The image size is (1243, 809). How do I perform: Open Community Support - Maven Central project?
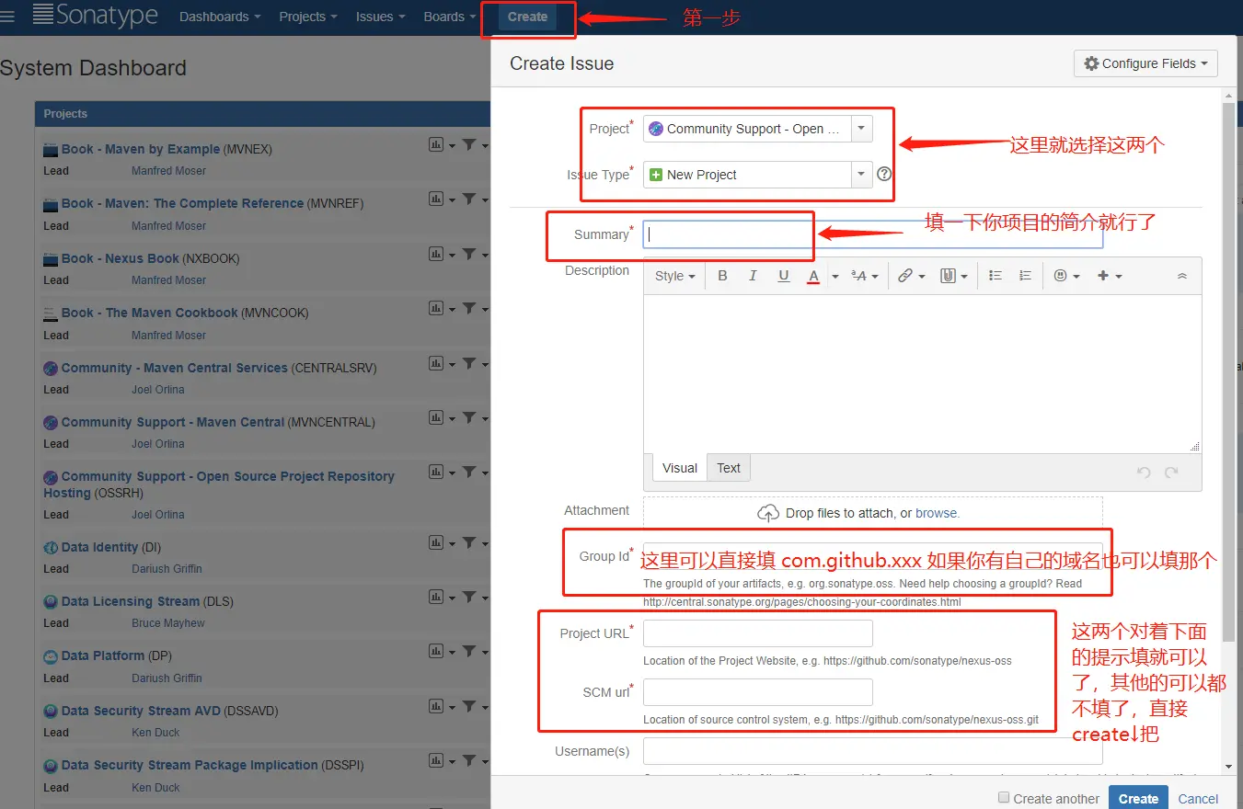(173, 422)
